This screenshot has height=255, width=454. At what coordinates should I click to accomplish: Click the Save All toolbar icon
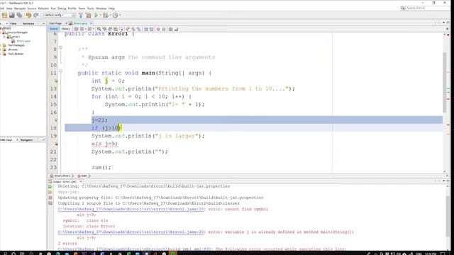tap(19, 15)
